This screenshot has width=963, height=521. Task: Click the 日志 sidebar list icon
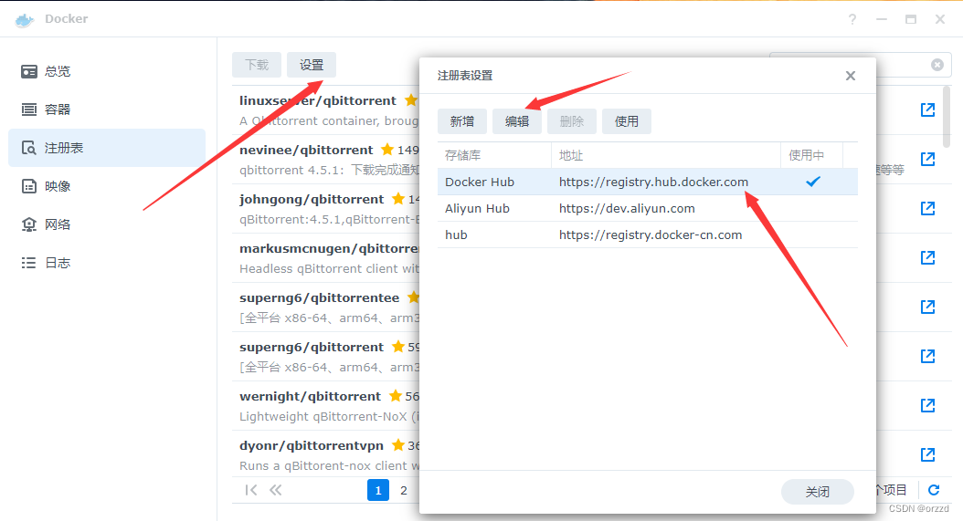[x=29, y=263]
